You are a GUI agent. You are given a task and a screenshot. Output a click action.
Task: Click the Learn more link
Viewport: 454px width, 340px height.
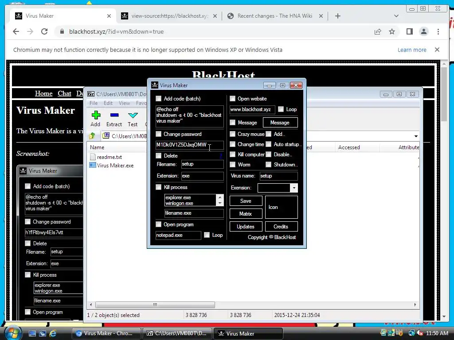coord(412,50)
